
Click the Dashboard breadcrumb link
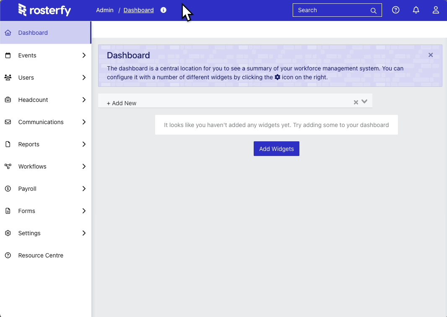tap(138, 10)
